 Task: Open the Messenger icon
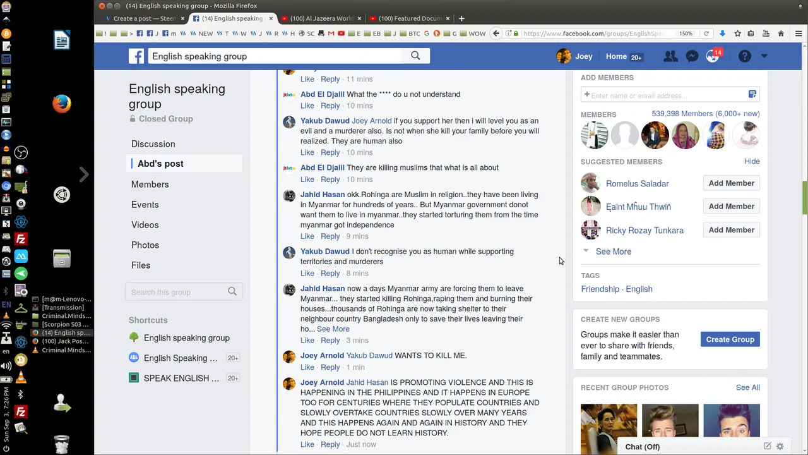tap(692, 56)
